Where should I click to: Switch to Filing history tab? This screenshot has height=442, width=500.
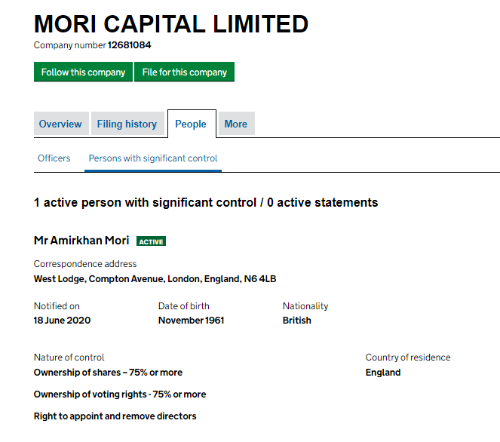click(127, 124)
